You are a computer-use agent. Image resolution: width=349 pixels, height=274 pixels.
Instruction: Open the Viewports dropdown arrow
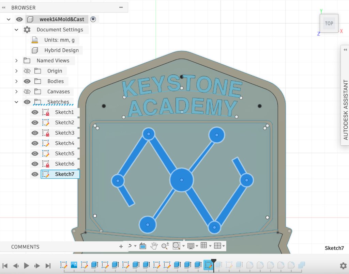pos(224,246)
